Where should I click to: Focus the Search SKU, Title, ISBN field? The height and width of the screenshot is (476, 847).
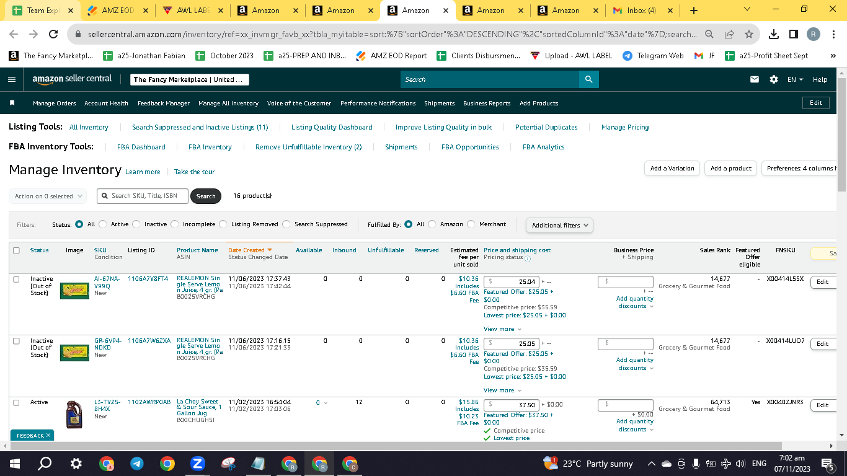point(143,196)
